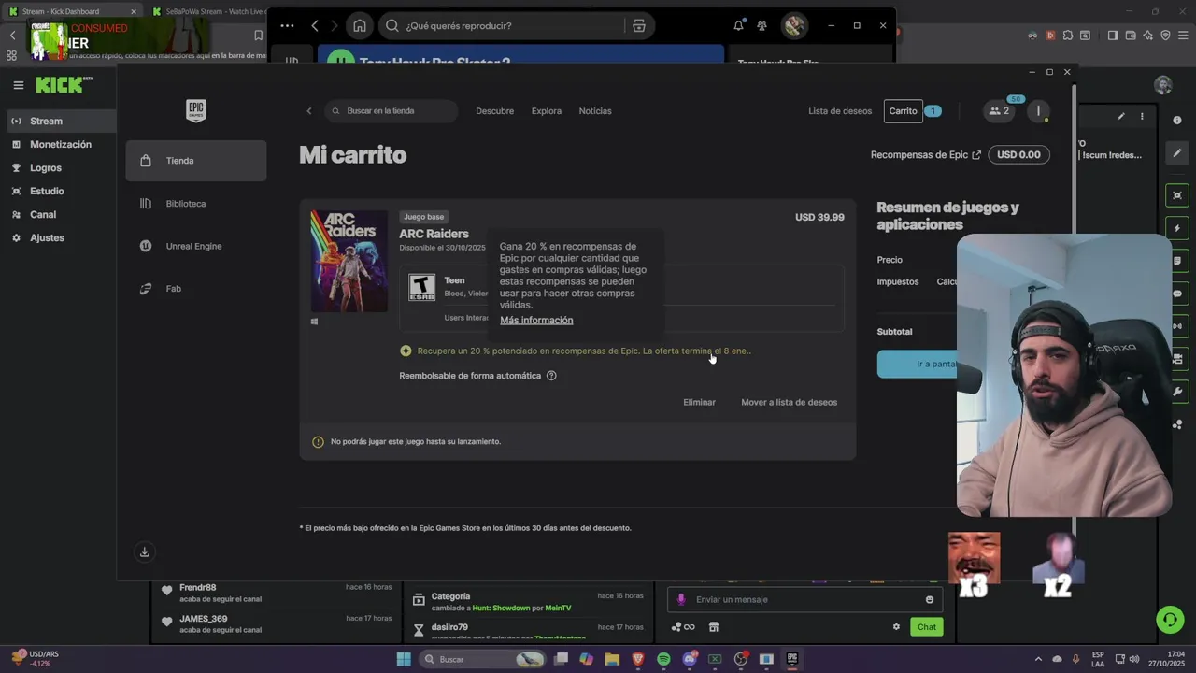
Task: Open Epic account profile avatar
Action: tap(1038, 111)
